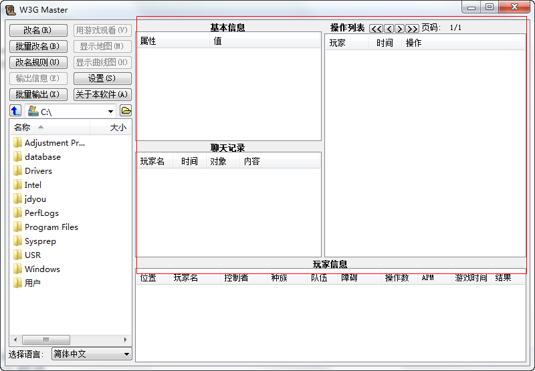Click 操作数 header in 玩家信息
535x371 pixels.
point(399,278)
